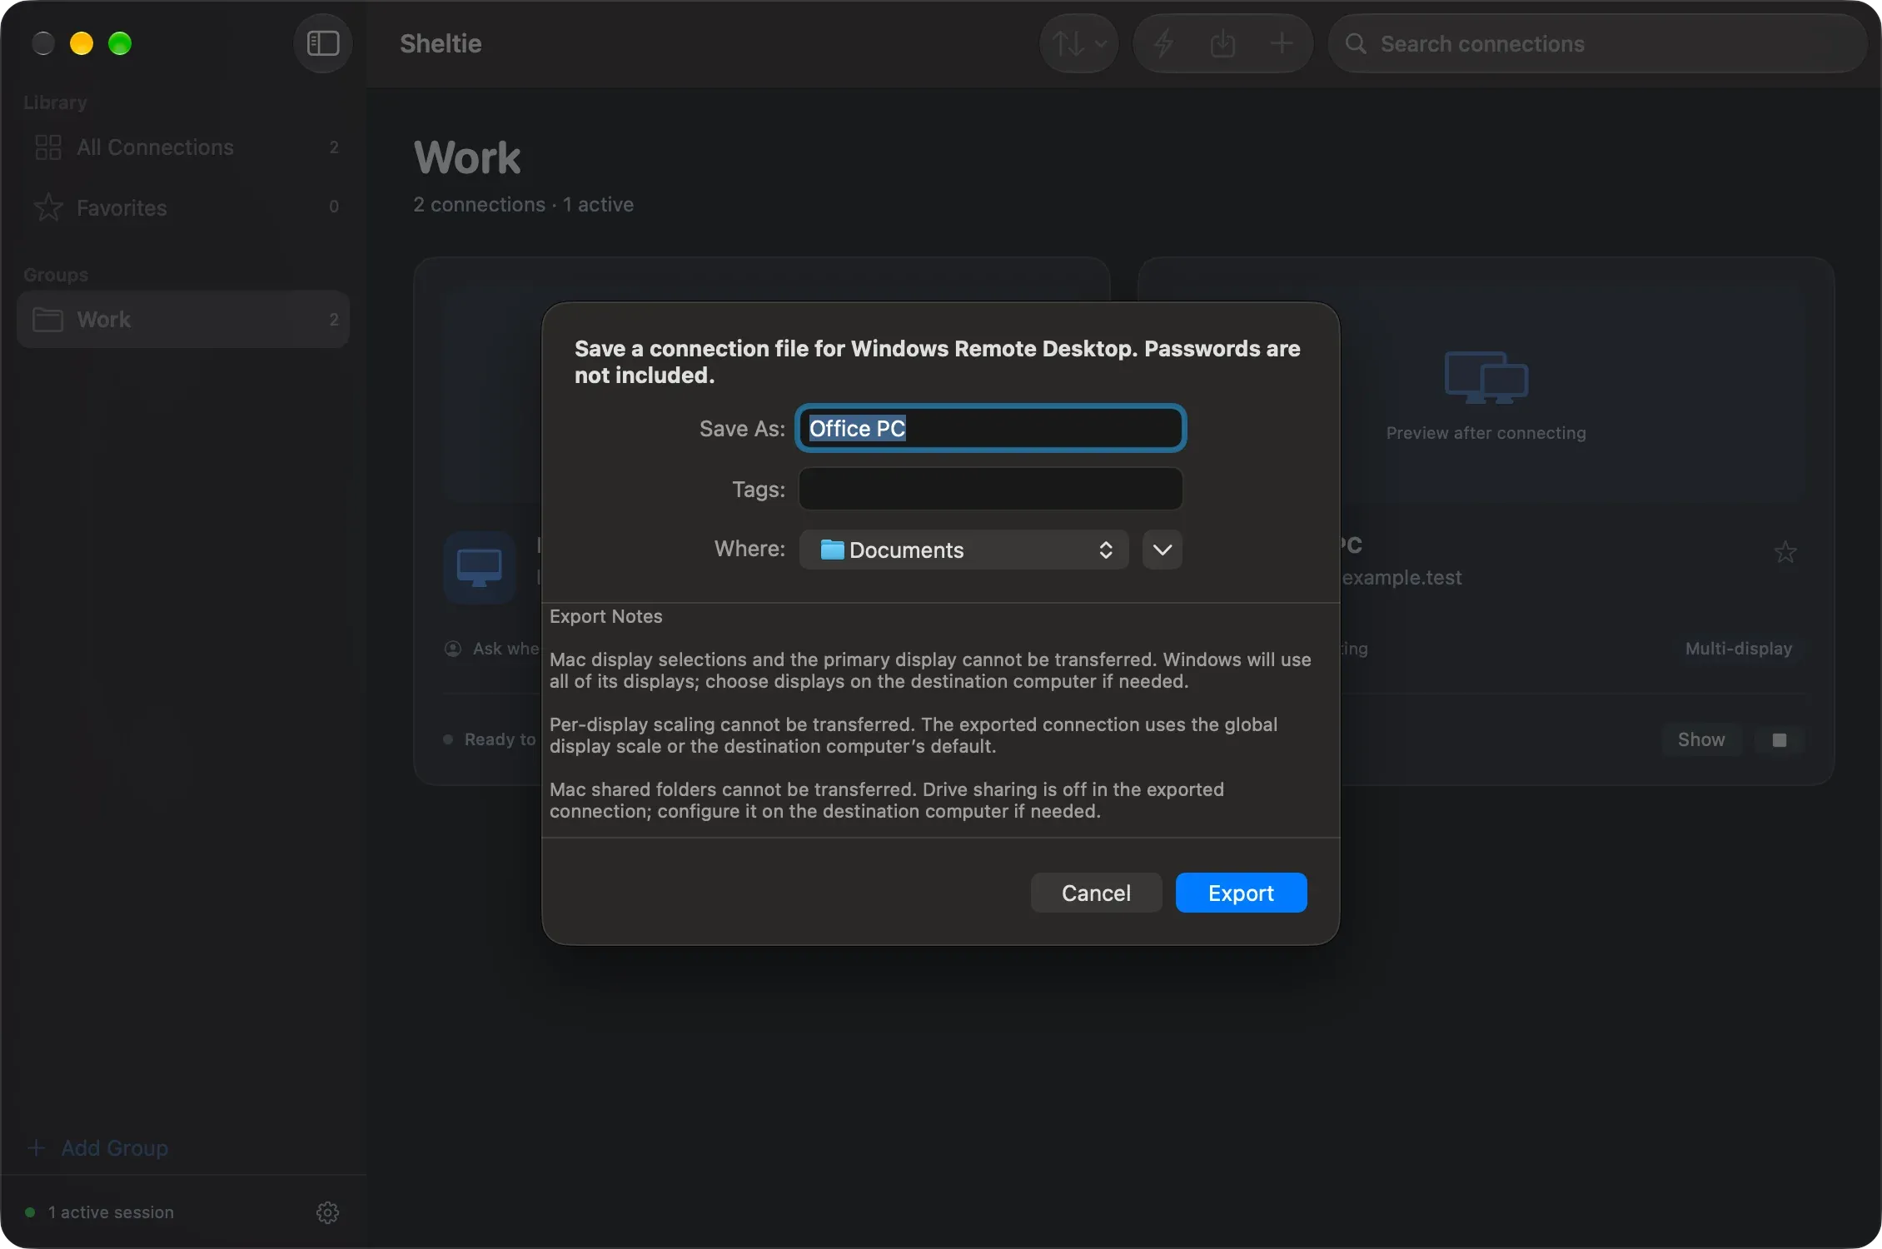Click the blue Export button
This screenshot has height=1249, width=1882.
[x=1241, y=893]
